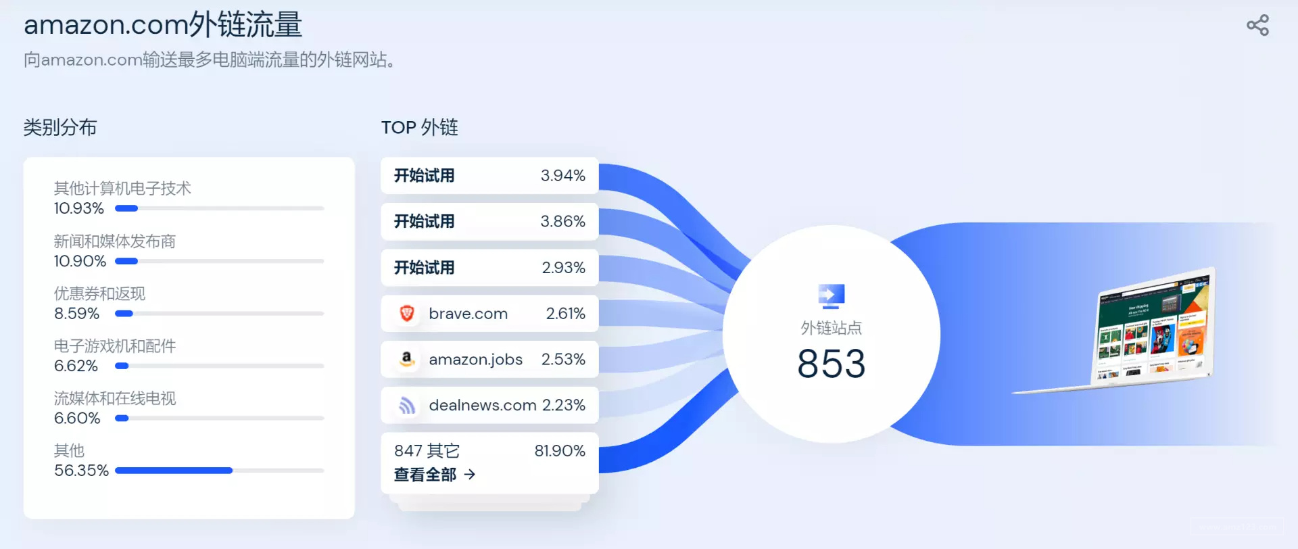Viewport: 1298px width, 549px height.
Task: Click the 新闻和媒体发布商 progress bar
Action: pos(220,261)
